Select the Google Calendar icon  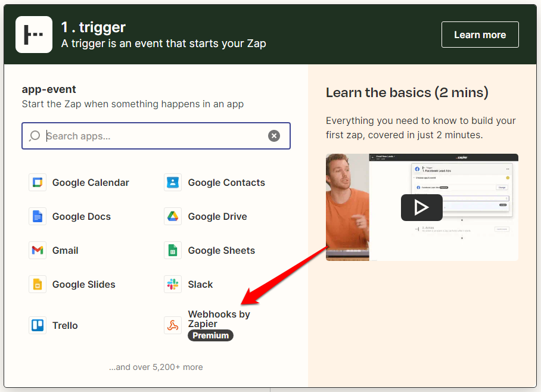pyautogui.click(x=38, y=182)
